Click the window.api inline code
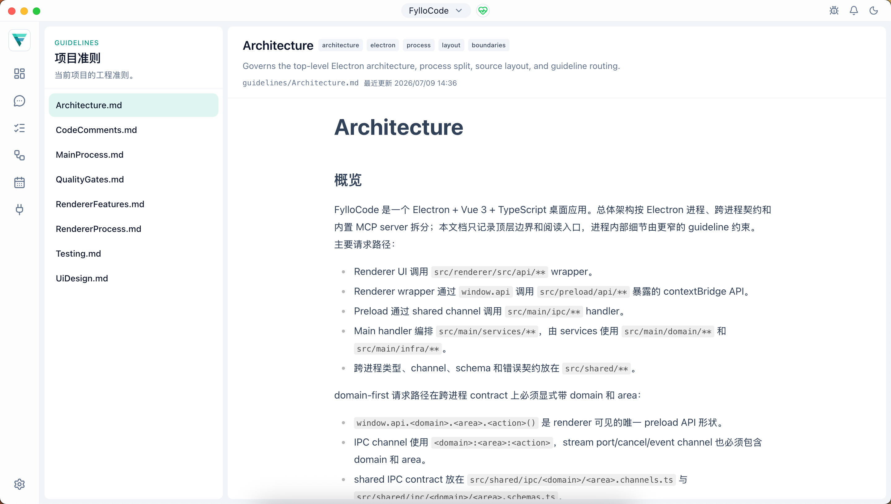This screenshot has height=504, width=891. coord(485,292)
